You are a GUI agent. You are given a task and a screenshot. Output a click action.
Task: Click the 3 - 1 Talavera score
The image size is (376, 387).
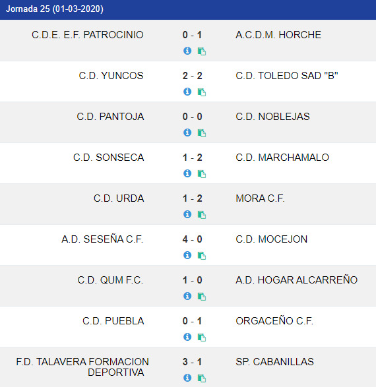[193, 362]
